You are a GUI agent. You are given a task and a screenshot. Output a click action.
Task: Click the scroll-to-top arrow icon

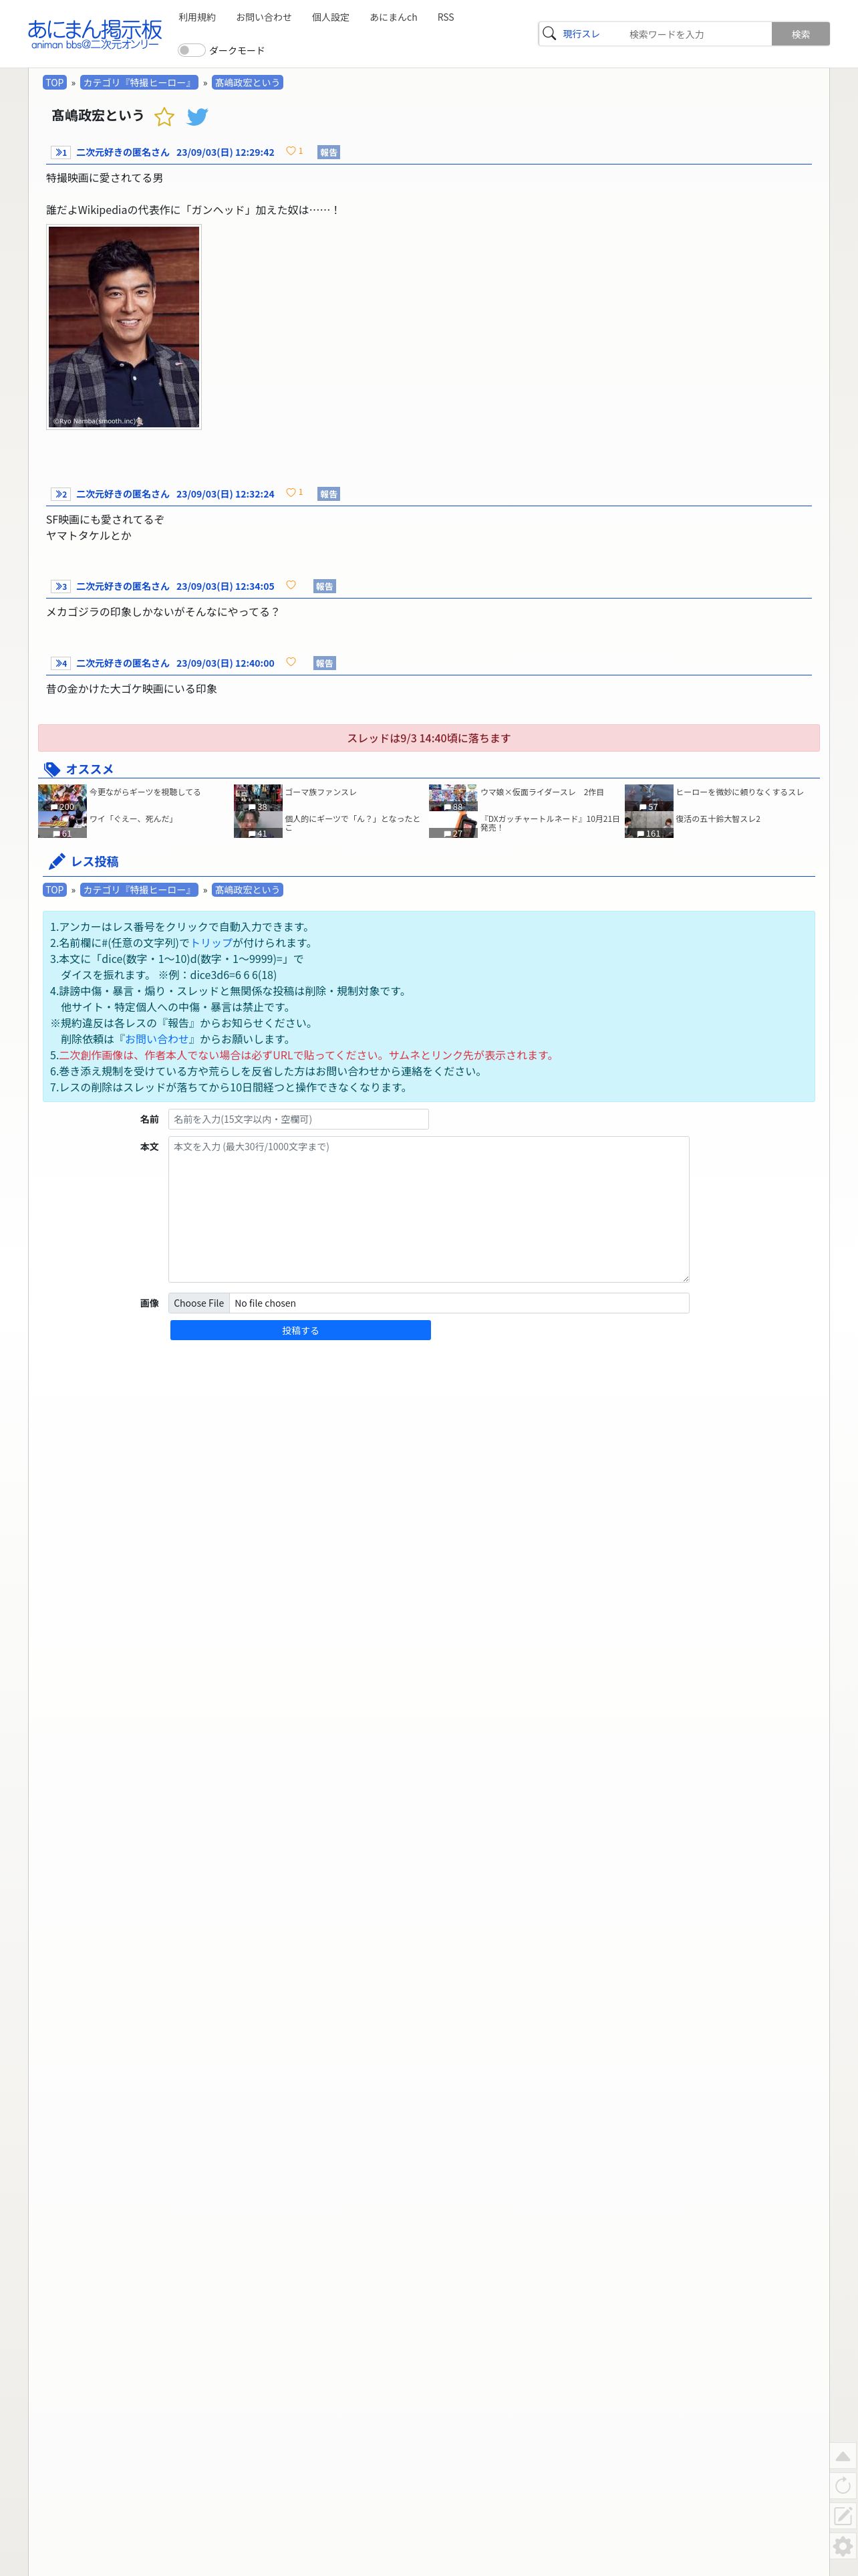pyautogui.click(x=843, y=2456)
